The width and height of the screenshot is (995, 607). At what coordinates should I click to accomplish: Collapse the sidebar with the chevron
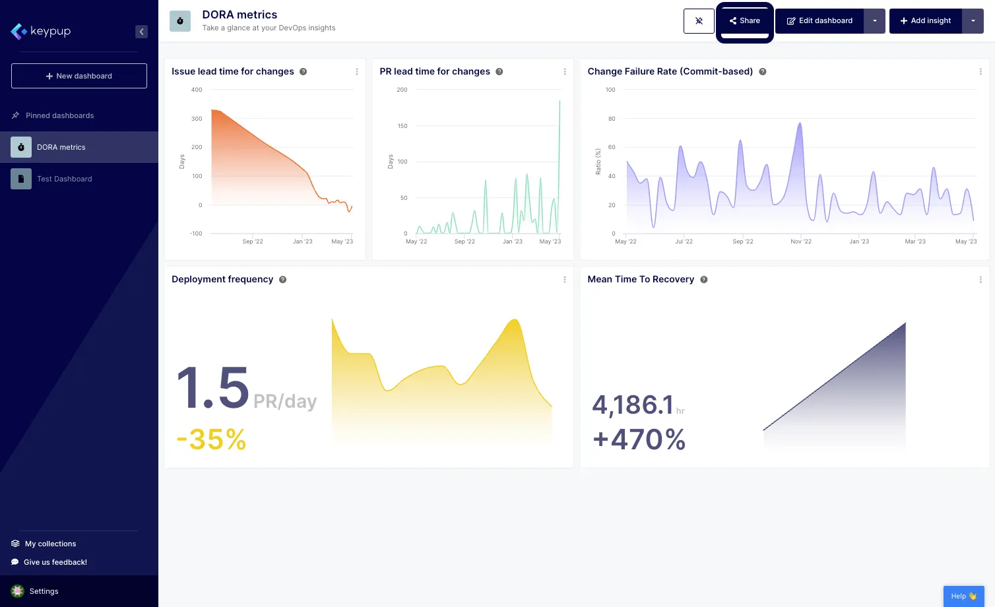click(x=141, y=31)
